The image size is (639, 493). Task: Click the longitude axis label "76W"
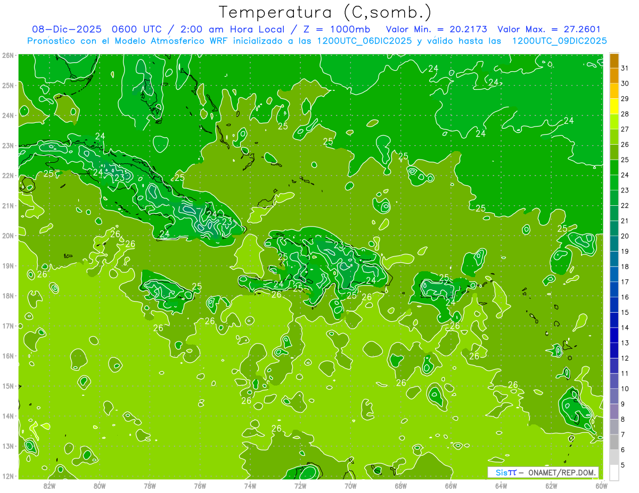(x=200, y=486)
